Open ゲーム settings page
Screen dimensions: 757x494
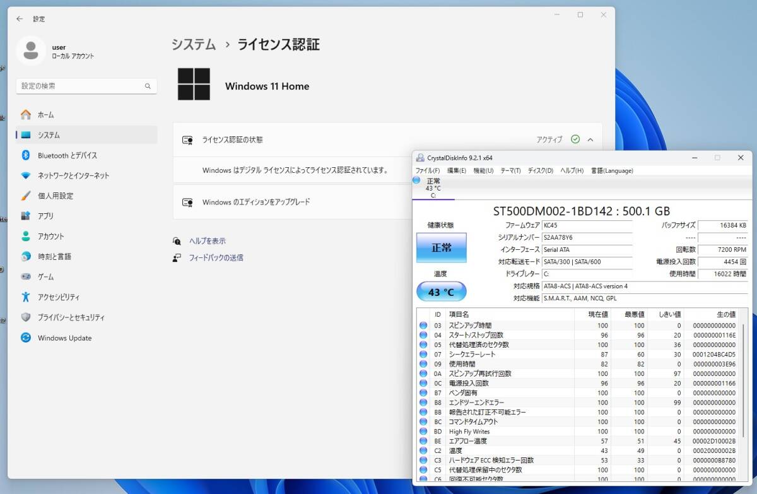point(86,276)
